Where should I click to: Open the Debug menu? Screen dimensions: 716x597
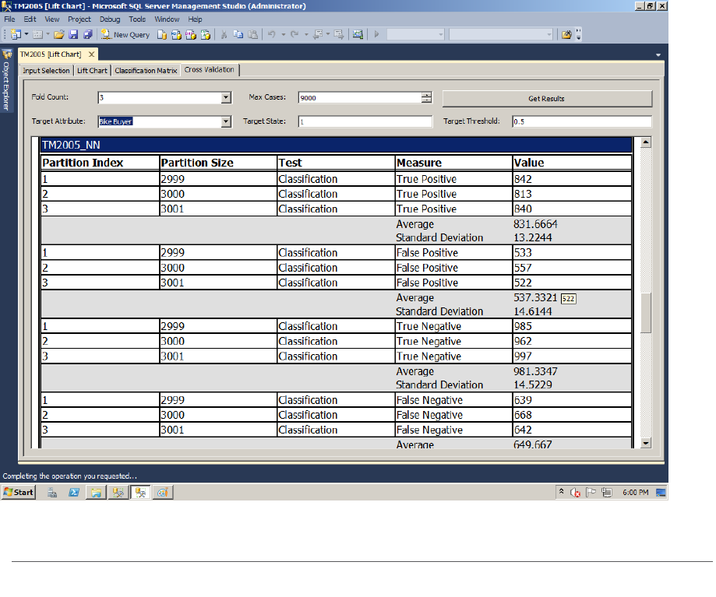110,19
